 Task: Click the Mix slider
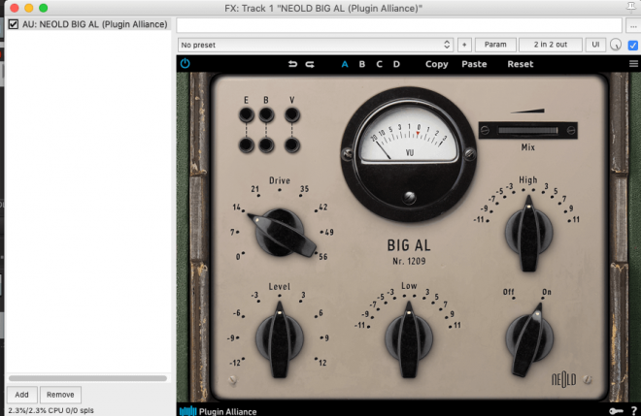point(528,130)
